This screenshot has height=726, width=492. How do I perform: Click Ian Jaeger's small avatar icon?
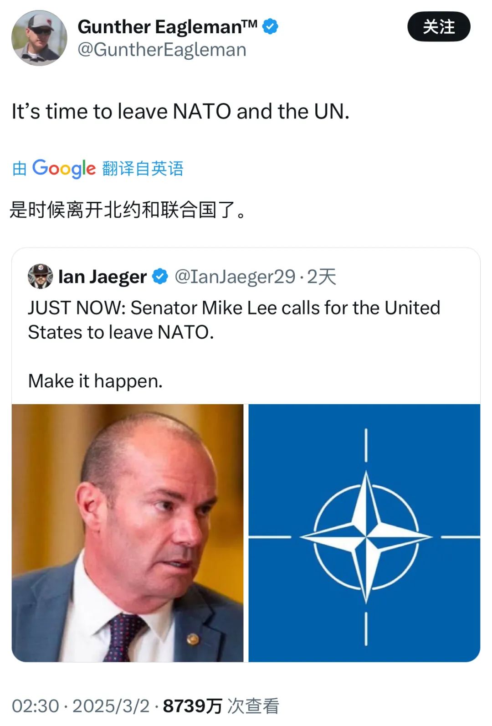coord(41,276)
